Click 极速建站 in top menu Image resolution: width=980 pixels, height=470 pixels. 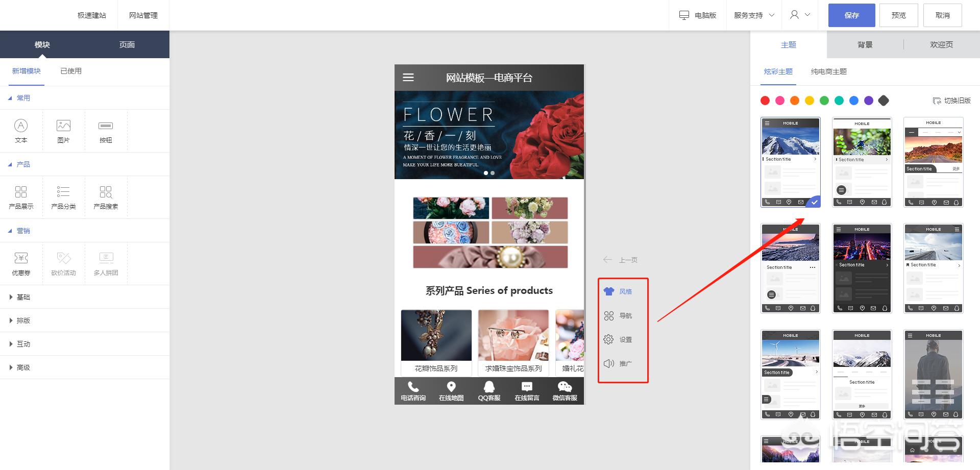tap(92, 15)
